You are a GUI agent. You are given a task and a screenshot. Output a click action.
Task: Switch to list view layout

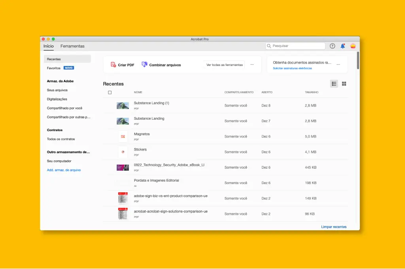click(x=334, y=84)
